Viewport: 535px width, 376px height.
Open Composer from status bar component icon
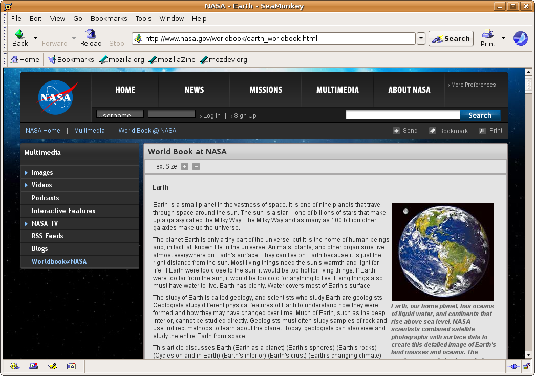coord(53,366)
